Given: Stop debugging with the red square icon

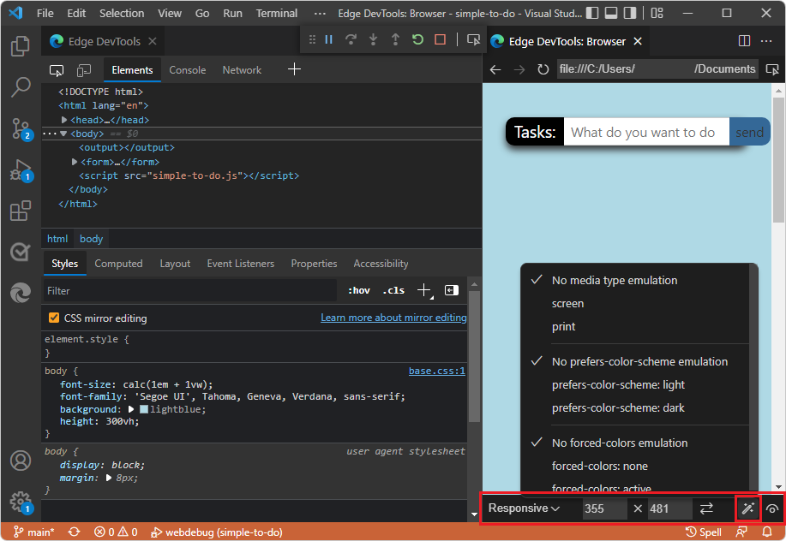Looking at the screenshot, I should [x=438, y=40].
